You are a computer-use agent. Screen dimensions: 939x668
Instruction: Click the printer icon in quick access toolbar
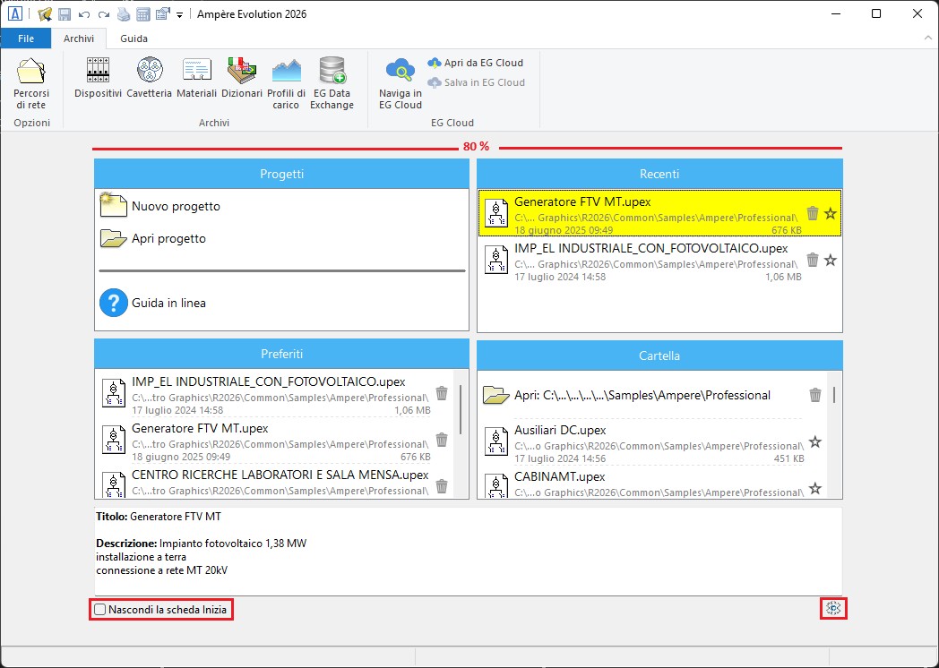(124, 13)
